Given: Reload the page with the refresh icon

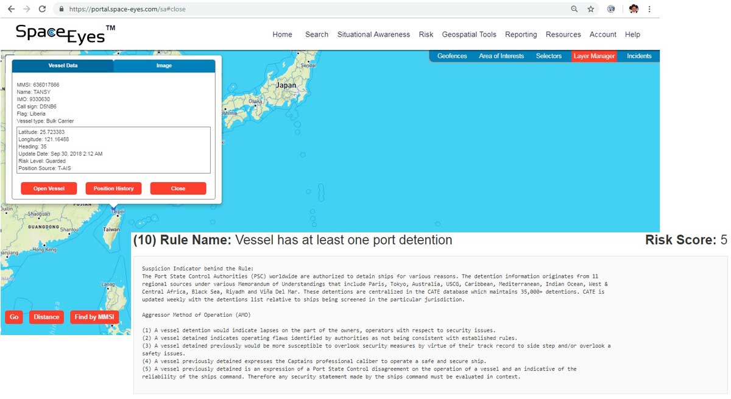Looking at the screenshot, I should tap(42, 9).
